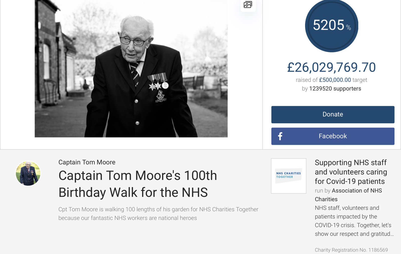Click the 5205% progress circle
Screen dimensions: 401x254
coord(331,26)
